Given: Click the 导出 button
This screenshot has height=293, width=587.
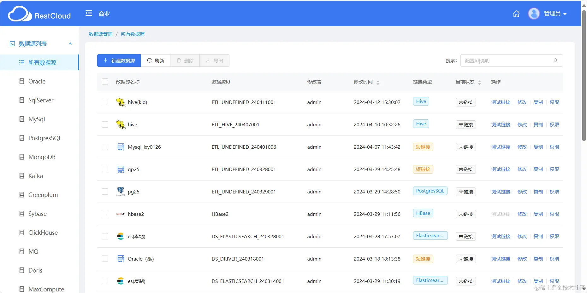Looking at the screenshot, I should [x=214, y=60].
